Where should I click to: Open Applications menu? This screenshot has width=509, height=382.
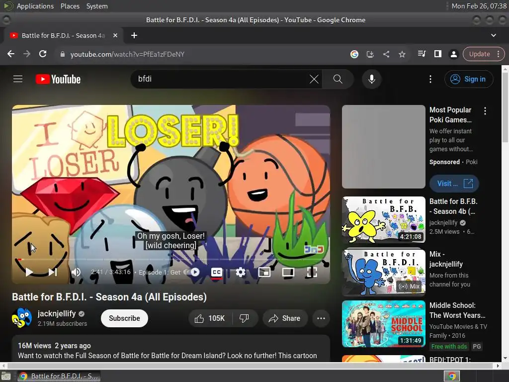35,6
